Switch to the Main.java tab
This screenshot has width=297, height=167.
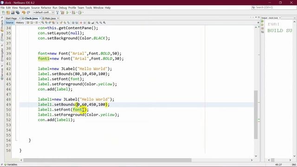pos(50,19)
